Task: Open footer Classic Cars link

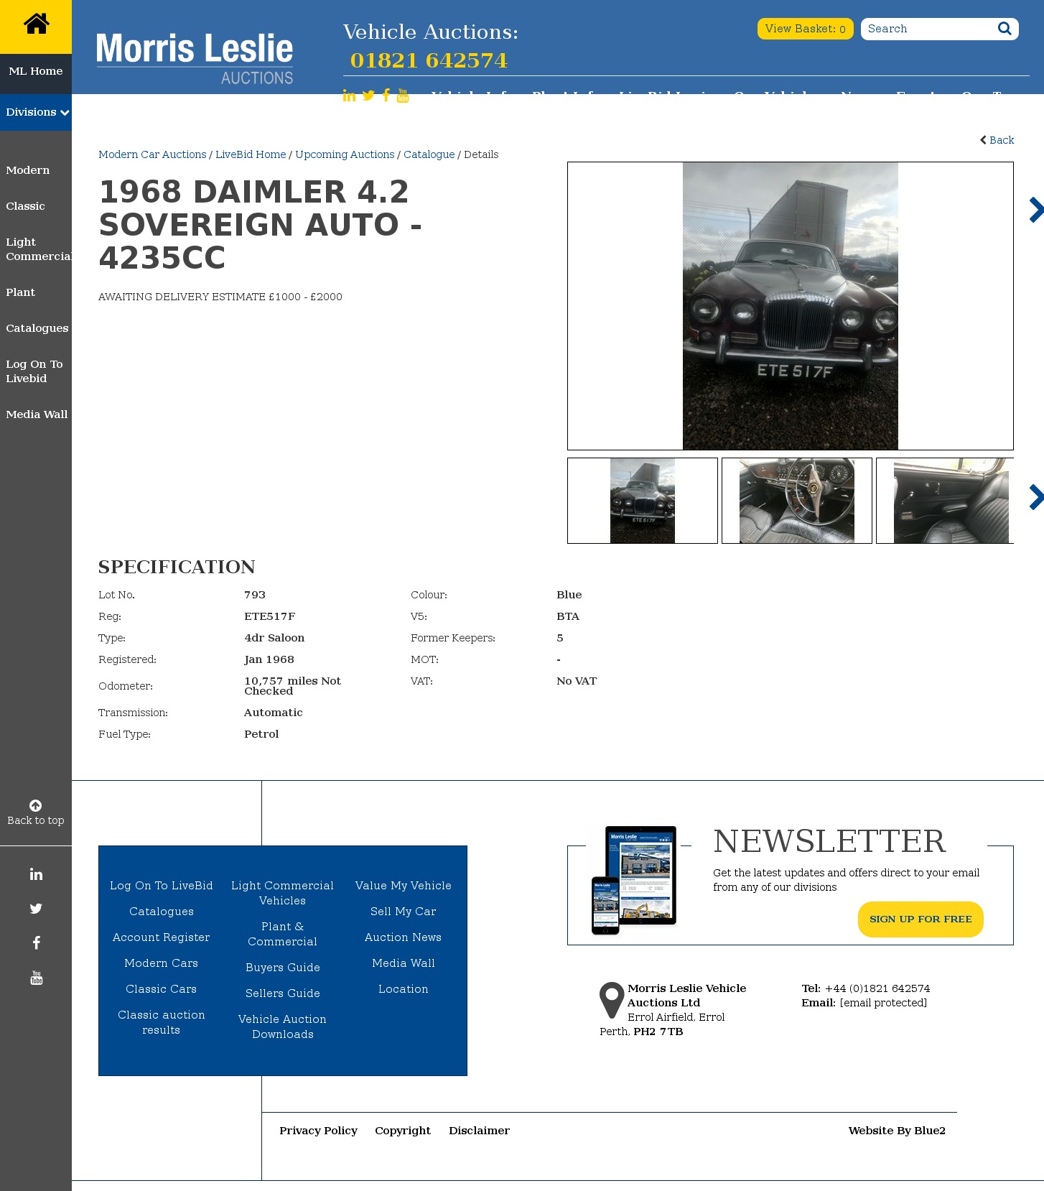Action: click(x=162, y=989)
